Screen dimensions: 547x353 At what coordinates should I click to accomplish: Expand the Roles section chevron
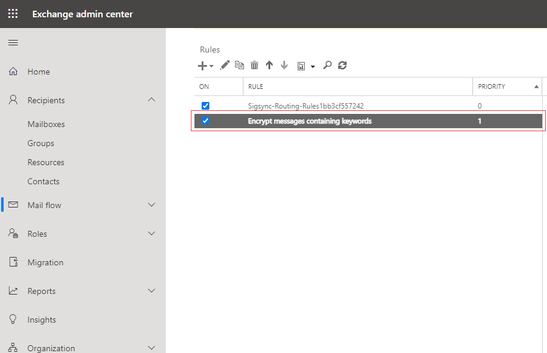pyautogui.click(x=152, y=234)
